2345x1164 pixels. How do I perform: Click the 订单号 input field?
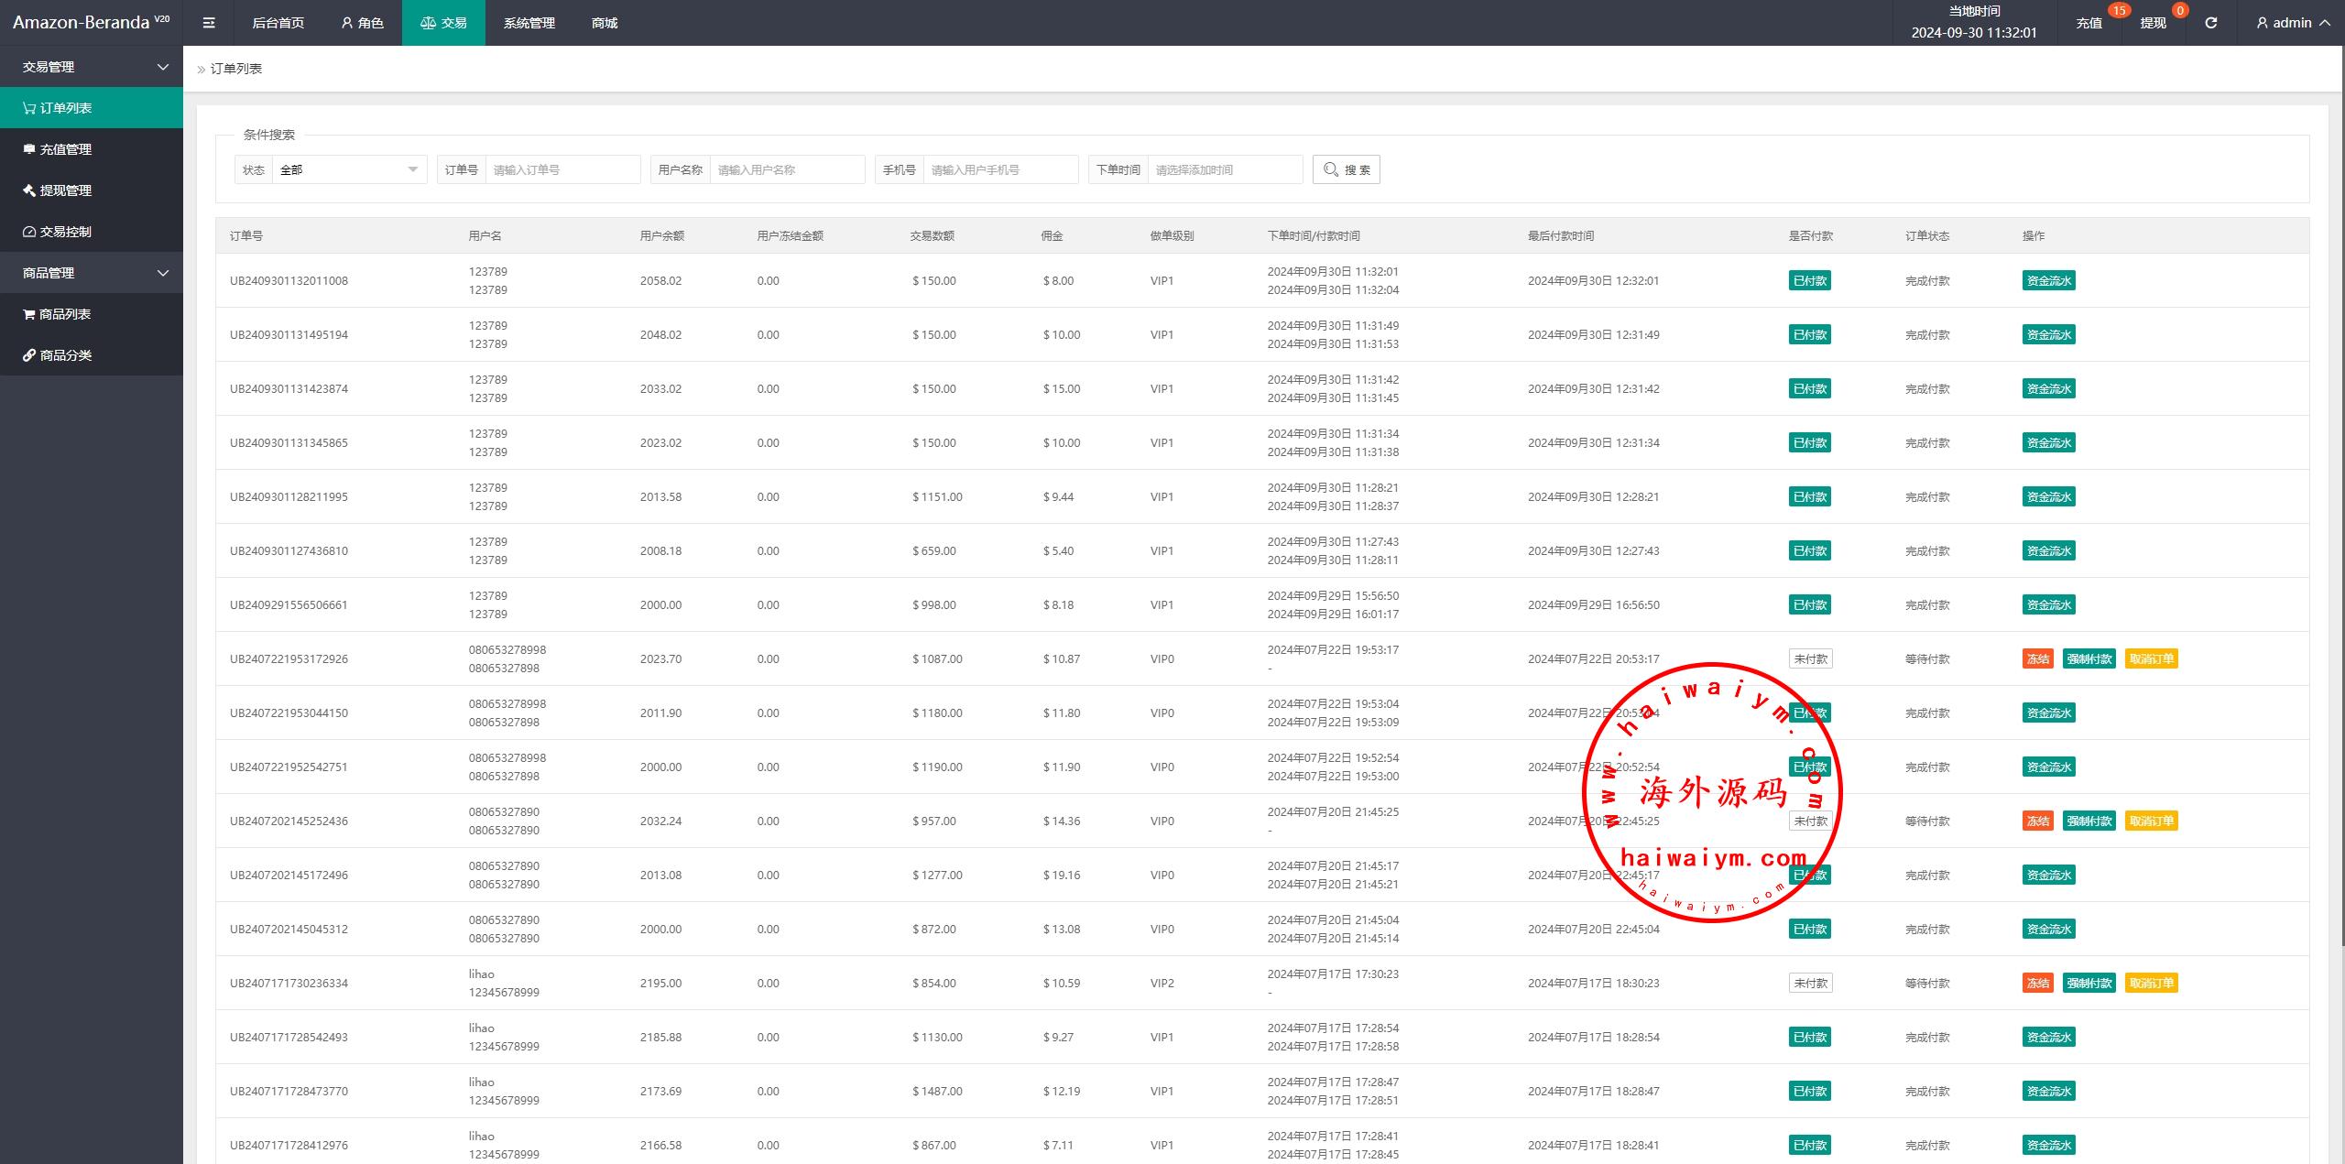562,169
